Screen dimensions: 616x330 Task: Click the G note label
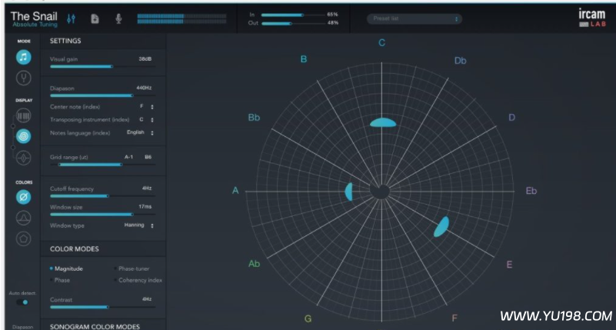308,318
